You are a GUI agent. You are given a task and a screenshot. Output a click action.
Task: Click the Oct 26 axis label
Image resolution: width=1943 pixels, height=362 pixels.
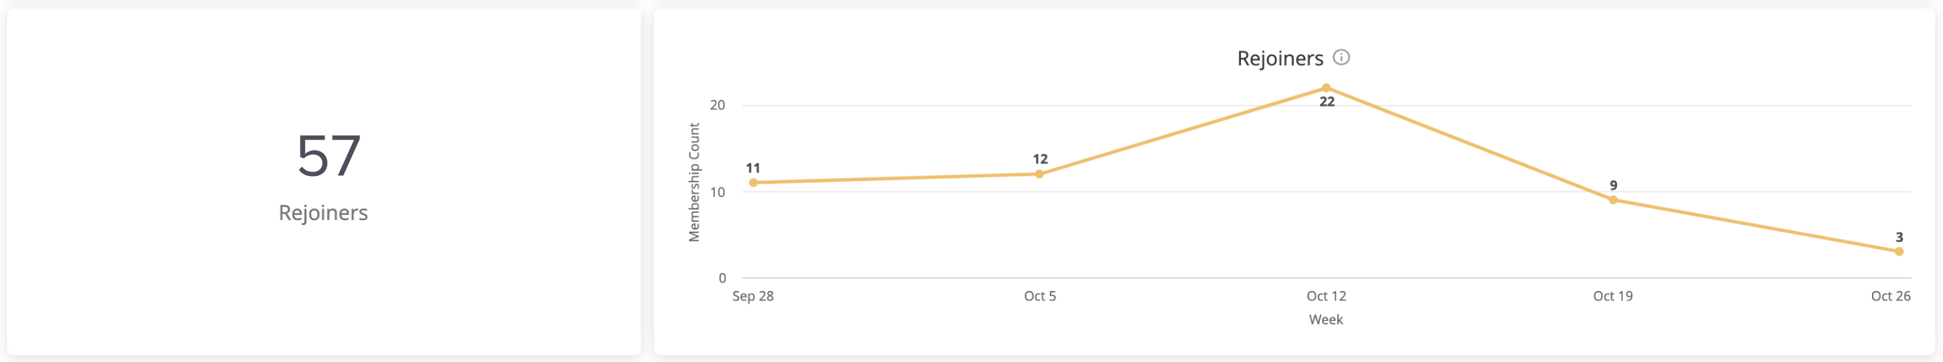click(x=1890, y=296)
